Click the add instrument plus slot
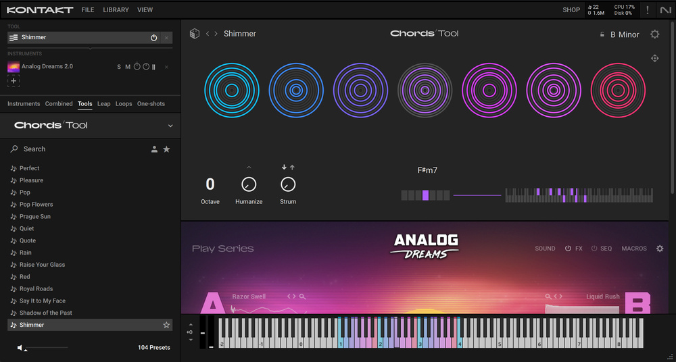The height and width of the screenshot is (362, 676). tap(14, 80)
